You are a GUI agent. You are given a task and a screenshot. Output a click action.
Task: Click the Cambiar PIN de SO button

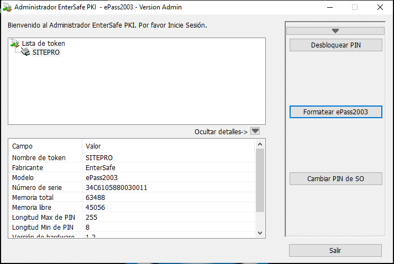pos(336,178)
